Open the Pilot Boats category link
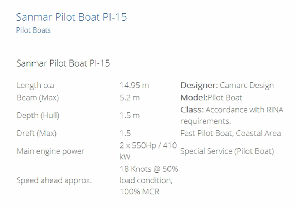This screenshot has width=297, height=208. coord(33,30)
